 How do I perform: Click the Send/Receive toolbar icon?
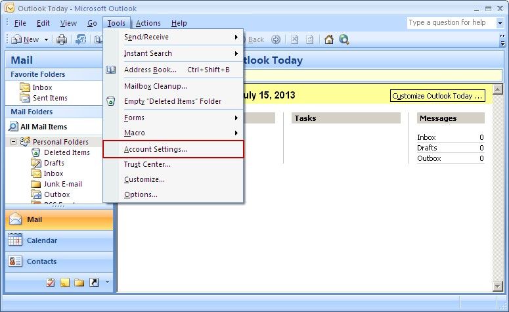tap(81, 39)
